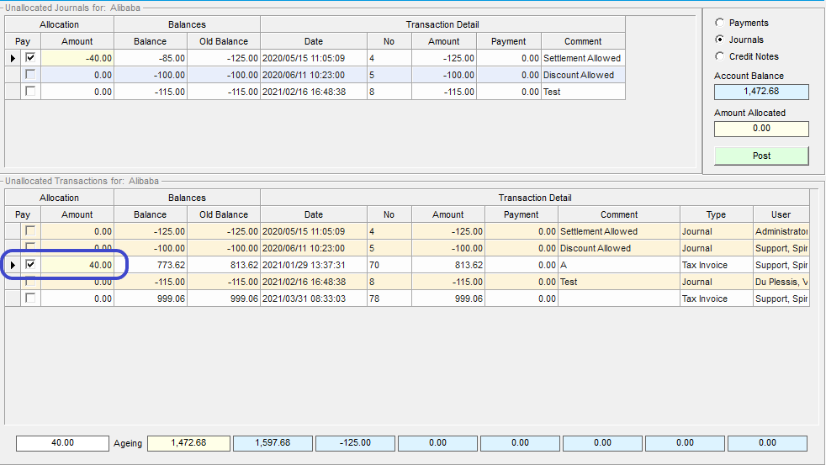Select date 2021/02/16 16:48:38 in journals grid

point(314,92)
